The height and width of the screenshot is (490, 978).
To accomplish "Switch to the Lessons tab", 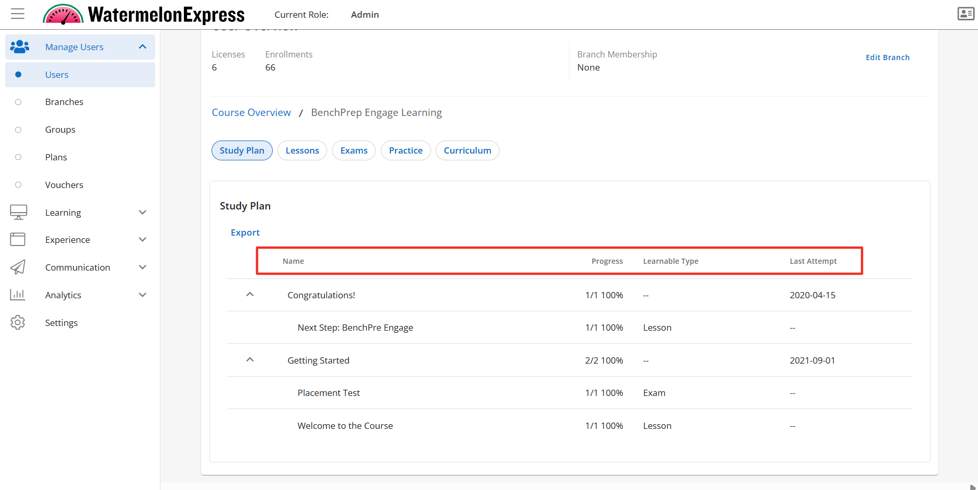I will 302,150.
